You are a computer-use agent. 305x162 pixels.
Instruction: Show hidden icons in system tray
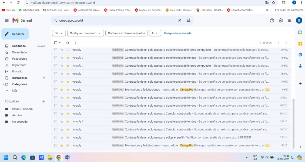point(247,157)
